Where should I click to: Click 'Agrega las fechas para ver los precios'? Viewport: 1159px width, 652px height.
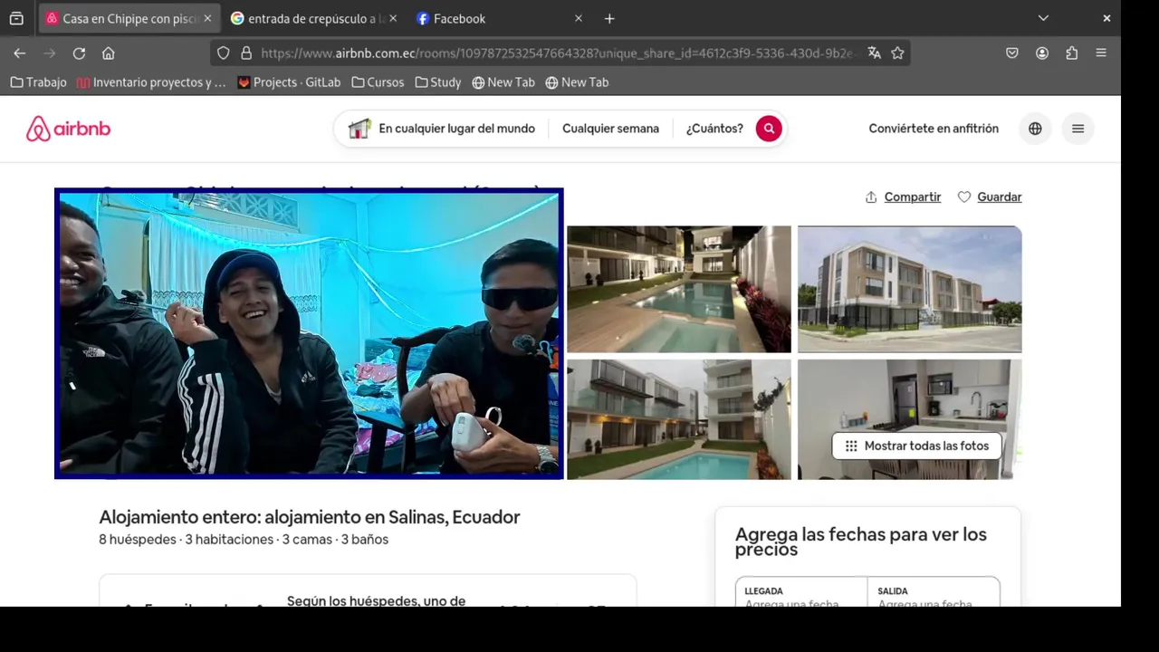[861, 542]
